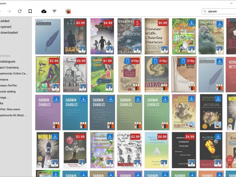
Task: Click $5.99 price on The Ten Cent book
Action: click(81, 61)
